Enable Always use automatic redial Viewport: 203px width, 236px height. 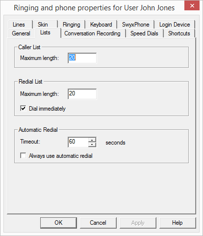23,155
